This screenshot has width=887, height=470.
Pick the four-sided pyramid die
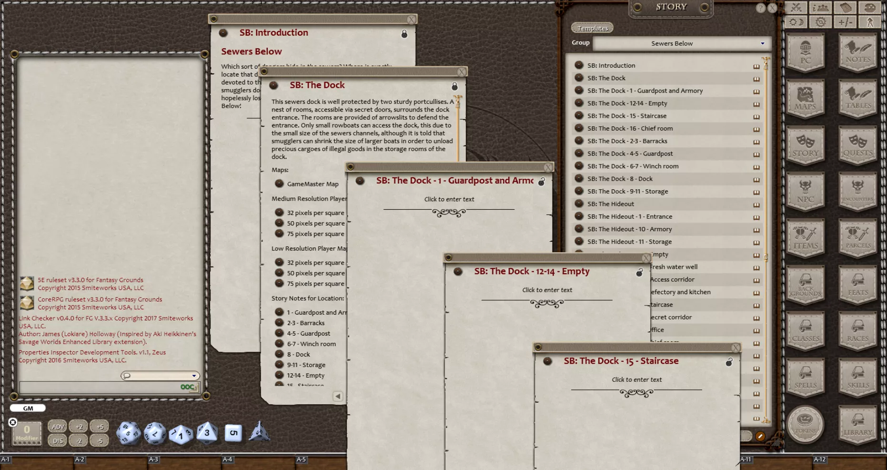(259, 431)
